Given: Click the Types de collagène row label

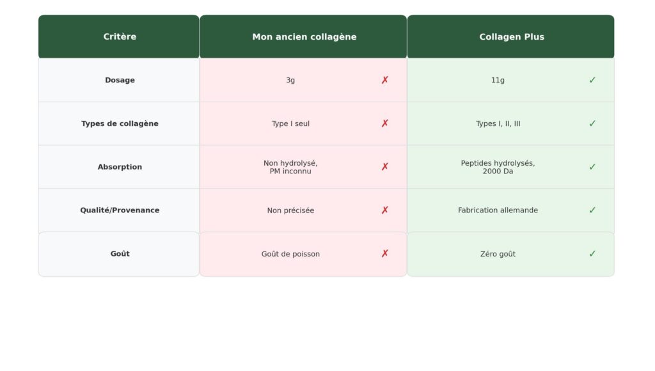Looking at the screenshot, I should click(120, 123).
